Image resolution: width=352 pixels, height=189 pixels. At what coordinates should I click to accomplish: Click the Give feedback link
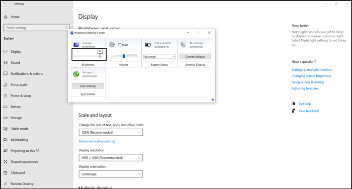pyautogui.click(x=309, y=111)
